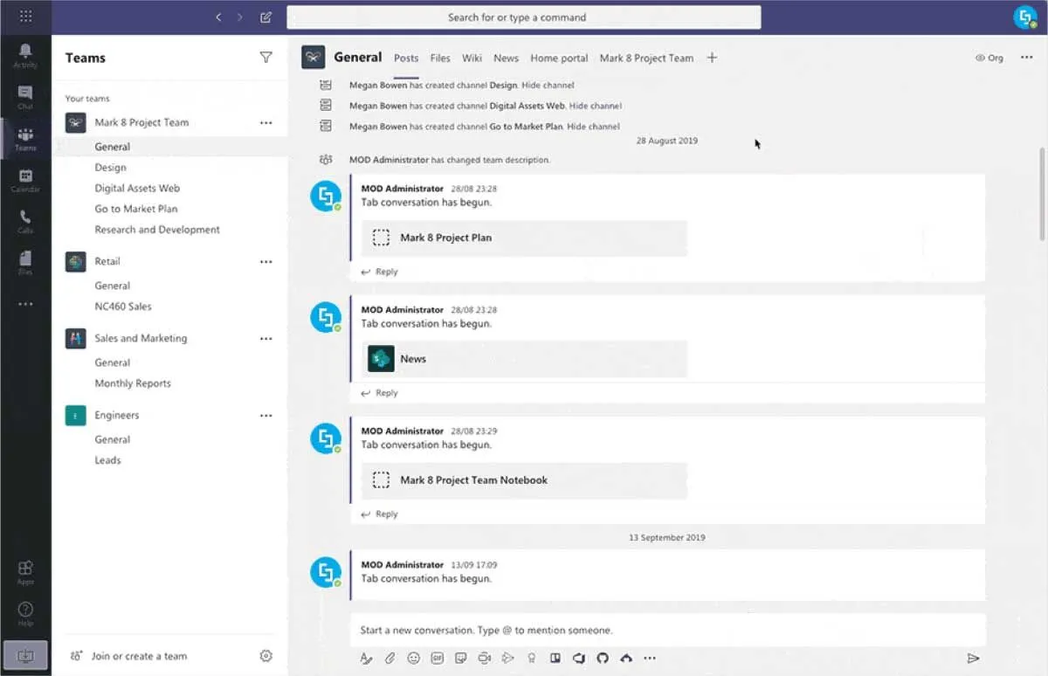Attach a file with paperclip icon
This screenshot has width=1048, height=676.
coord(390,658)
